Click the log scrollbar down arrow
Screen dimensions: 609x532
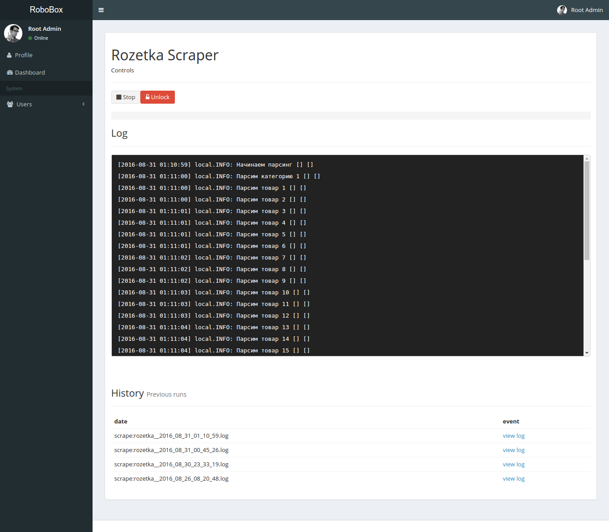point(587,353)
